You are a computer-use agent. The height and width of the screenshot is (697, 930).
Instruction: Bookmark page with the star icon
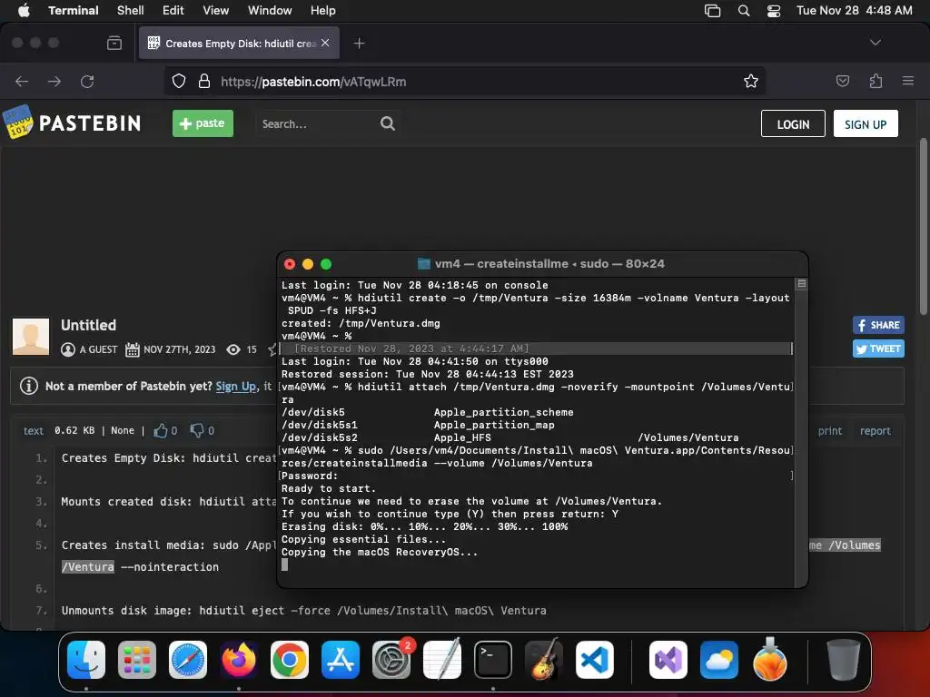point(751,81)
